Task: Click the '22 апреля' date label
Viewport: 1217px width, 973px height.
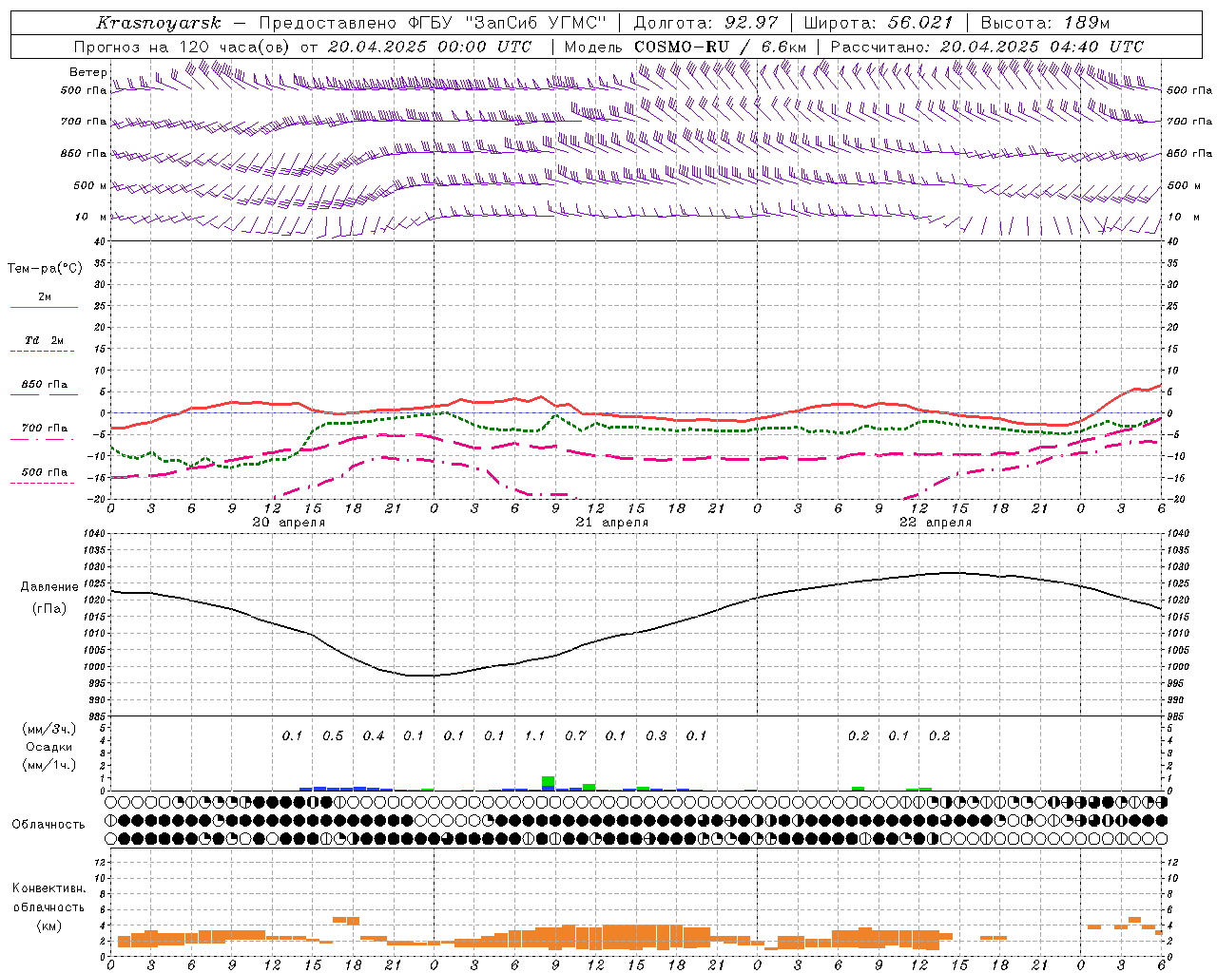Action: click(936, 523)
